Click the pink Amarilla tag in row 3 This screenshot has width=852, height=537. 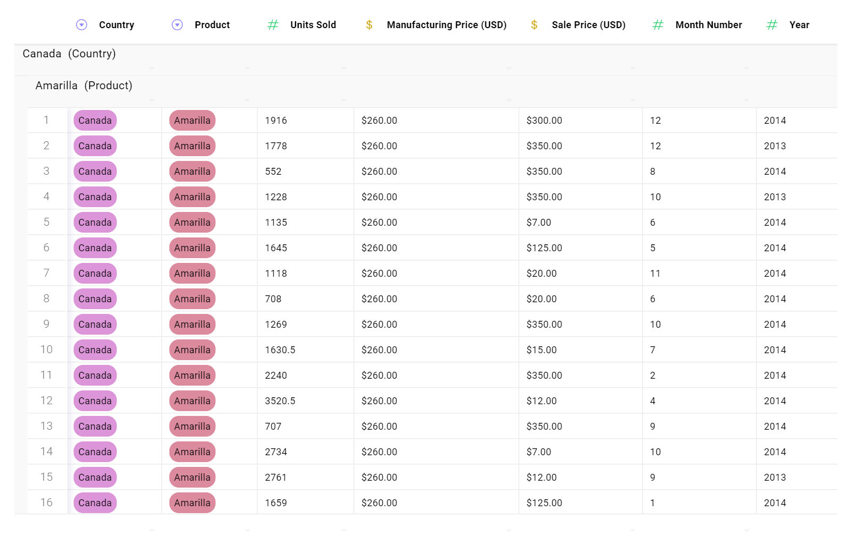click(x=191, y=171)
